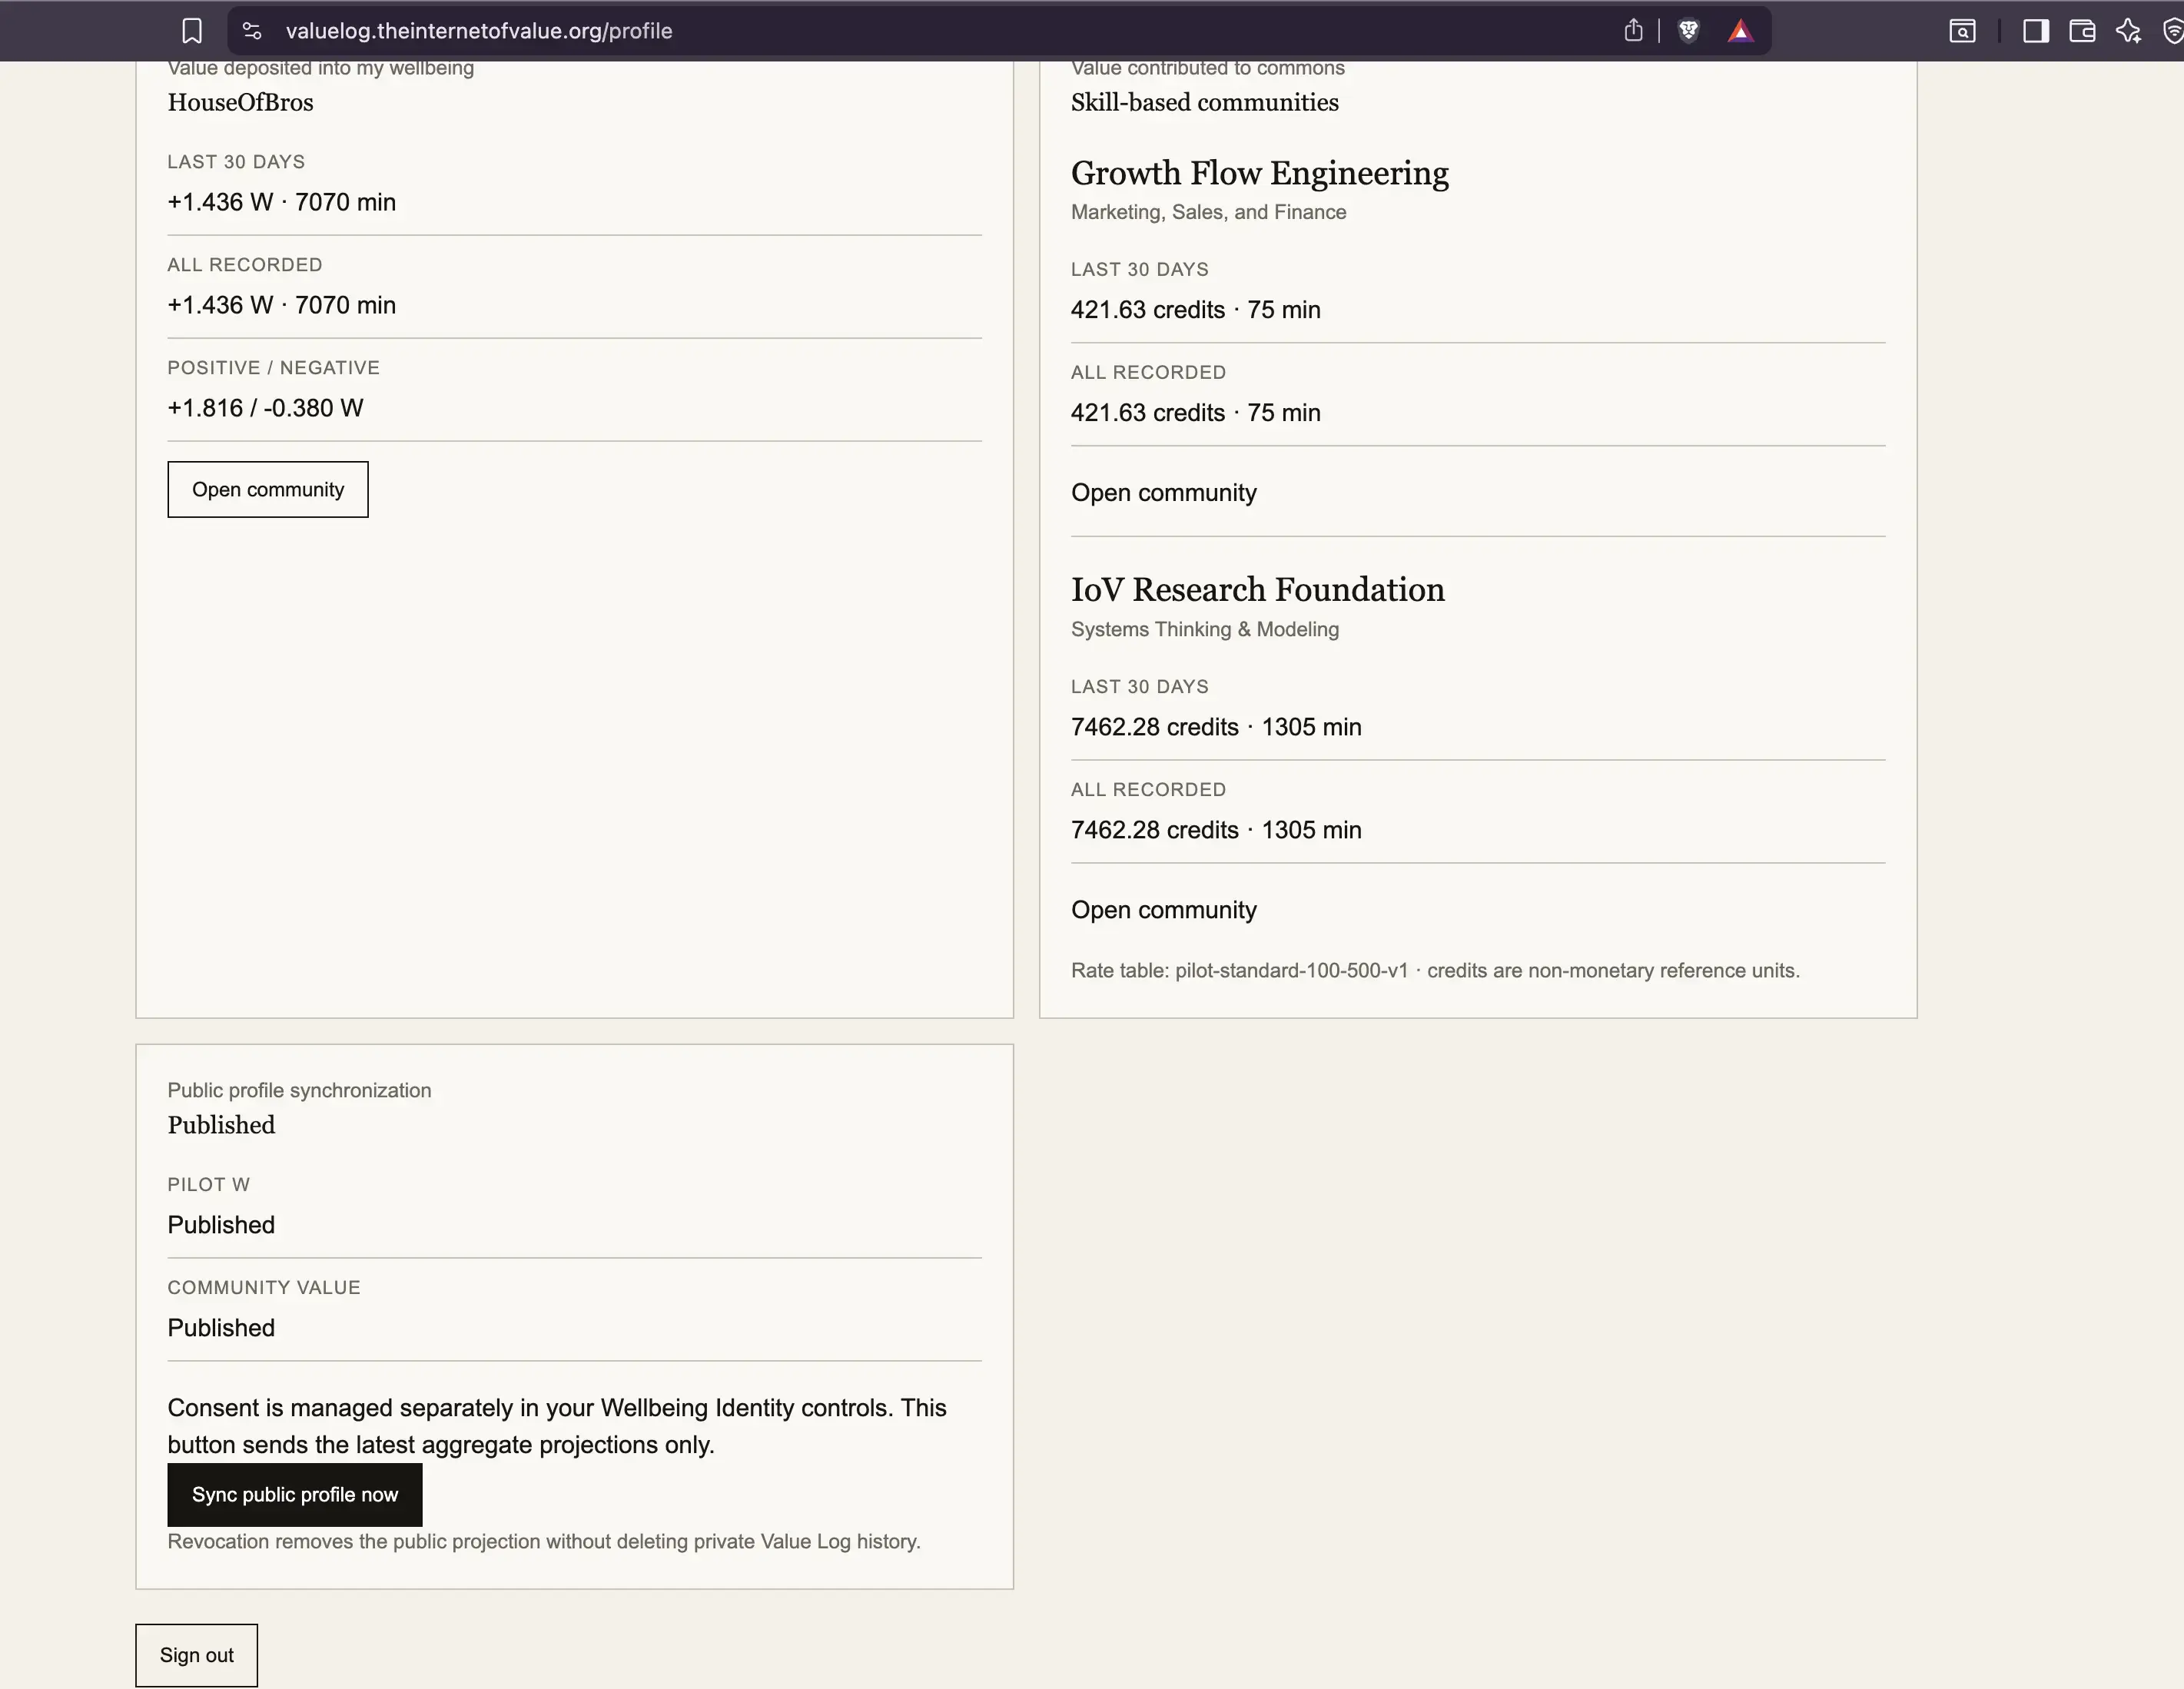Click the bookmark icon in the toolbar

pyautogui.click(x=192, y=31)
